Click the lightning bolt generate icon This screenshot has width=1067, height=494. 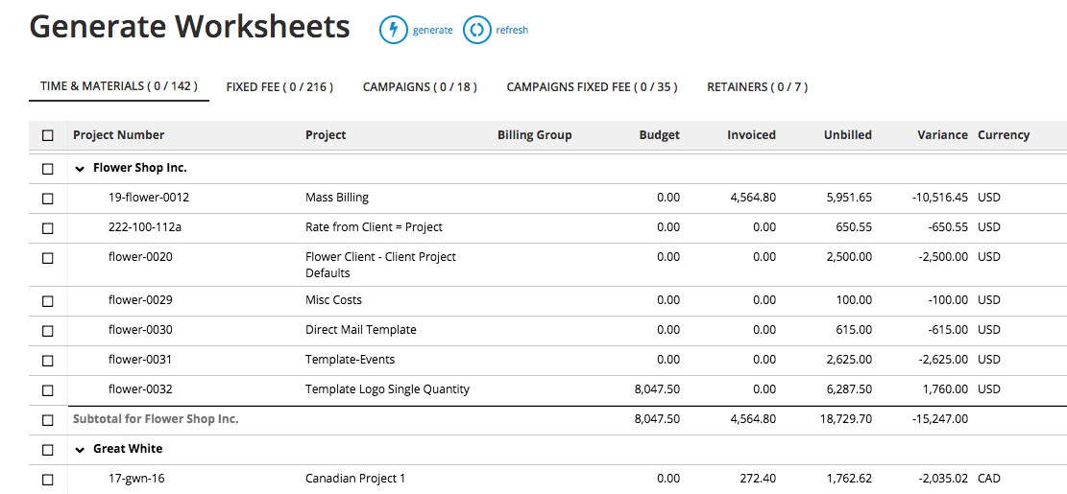coord(393,30)
